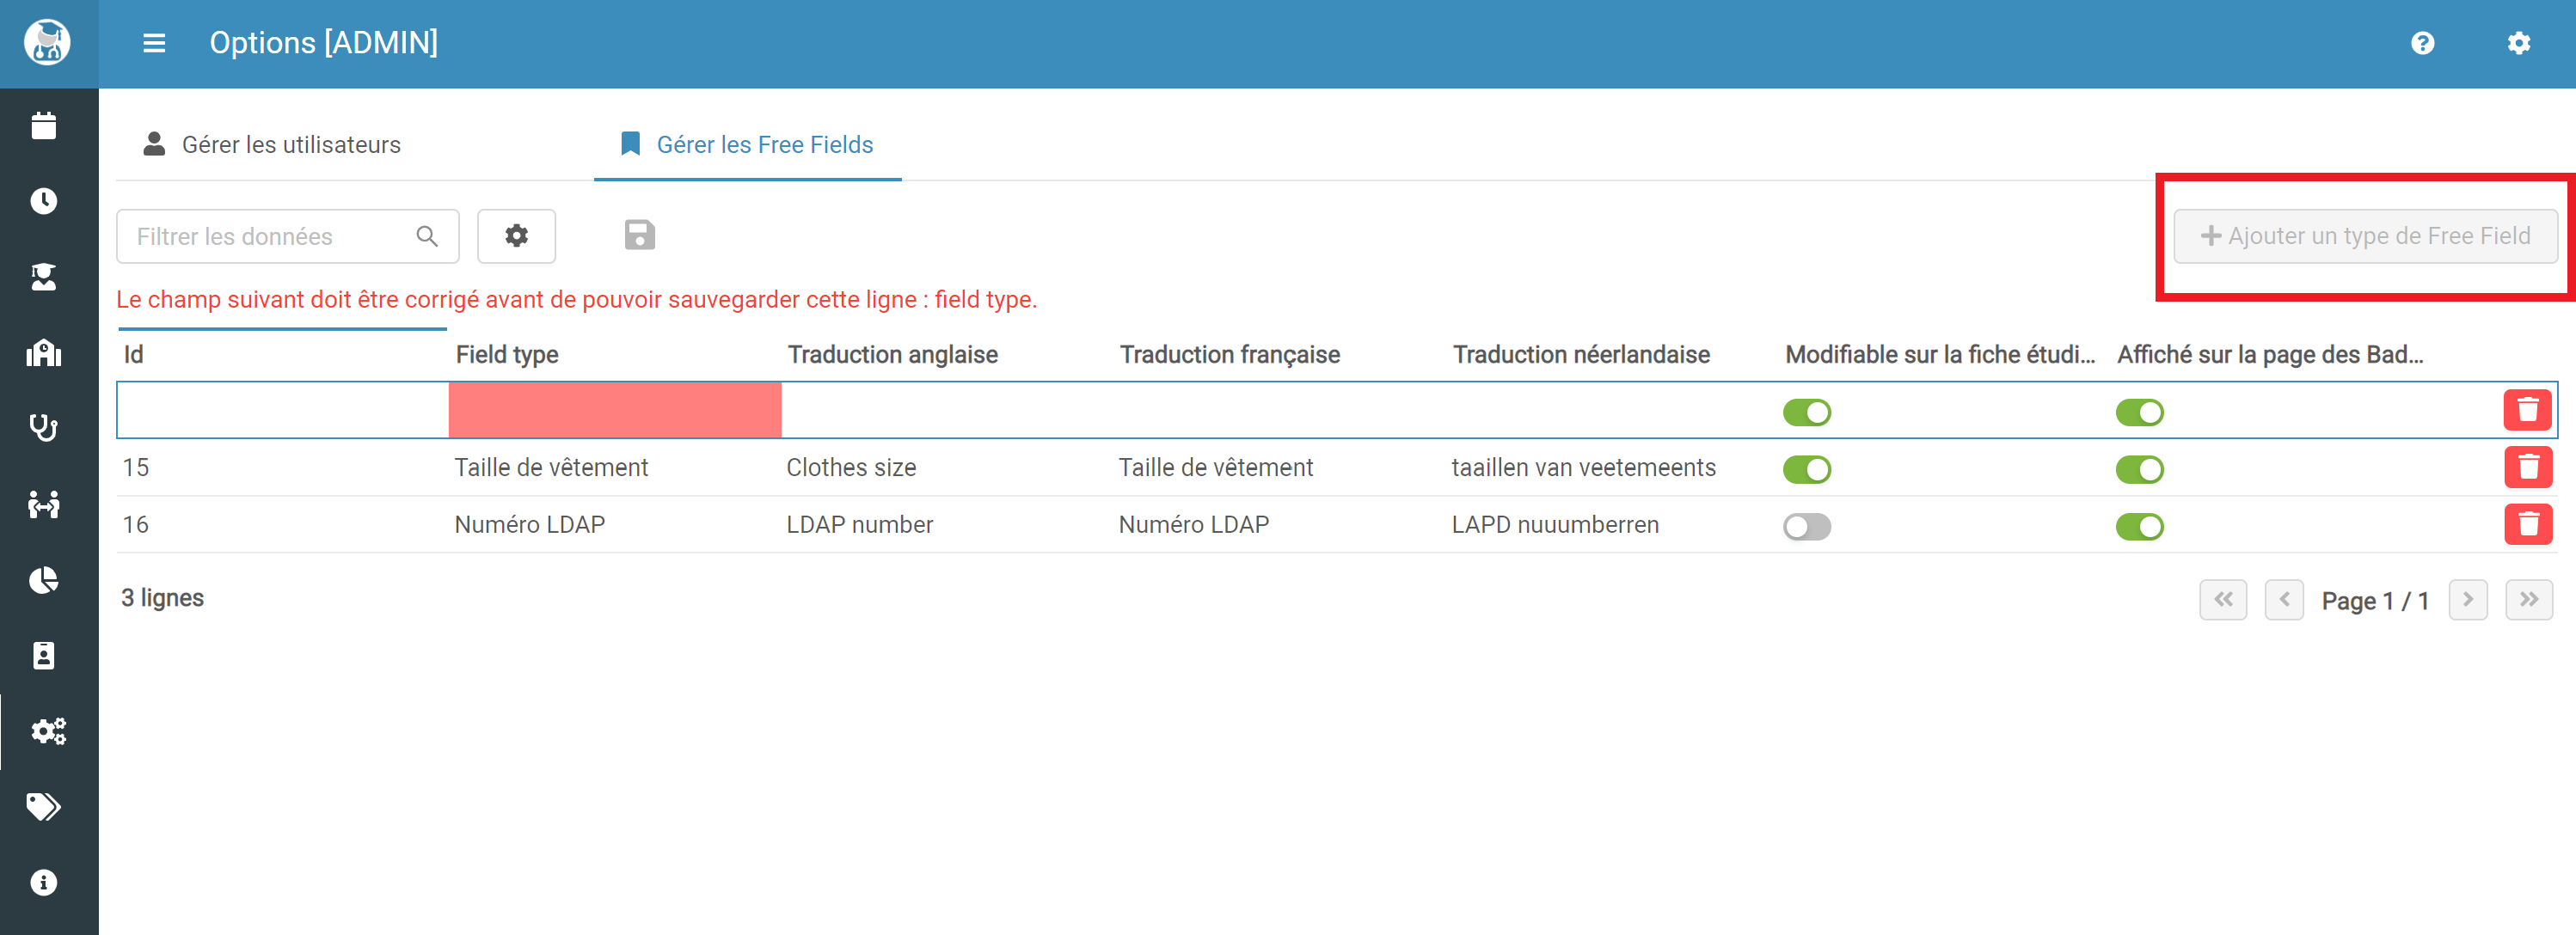This screenshot has width=2576, height=935.
Task: Open the help question mark icon
Action: point(2422,43)
